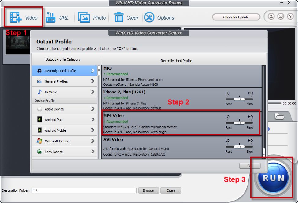This screenshot has height=203, width=298.
Task: Click the Android Mobile category label
Action: pos(55,130)
